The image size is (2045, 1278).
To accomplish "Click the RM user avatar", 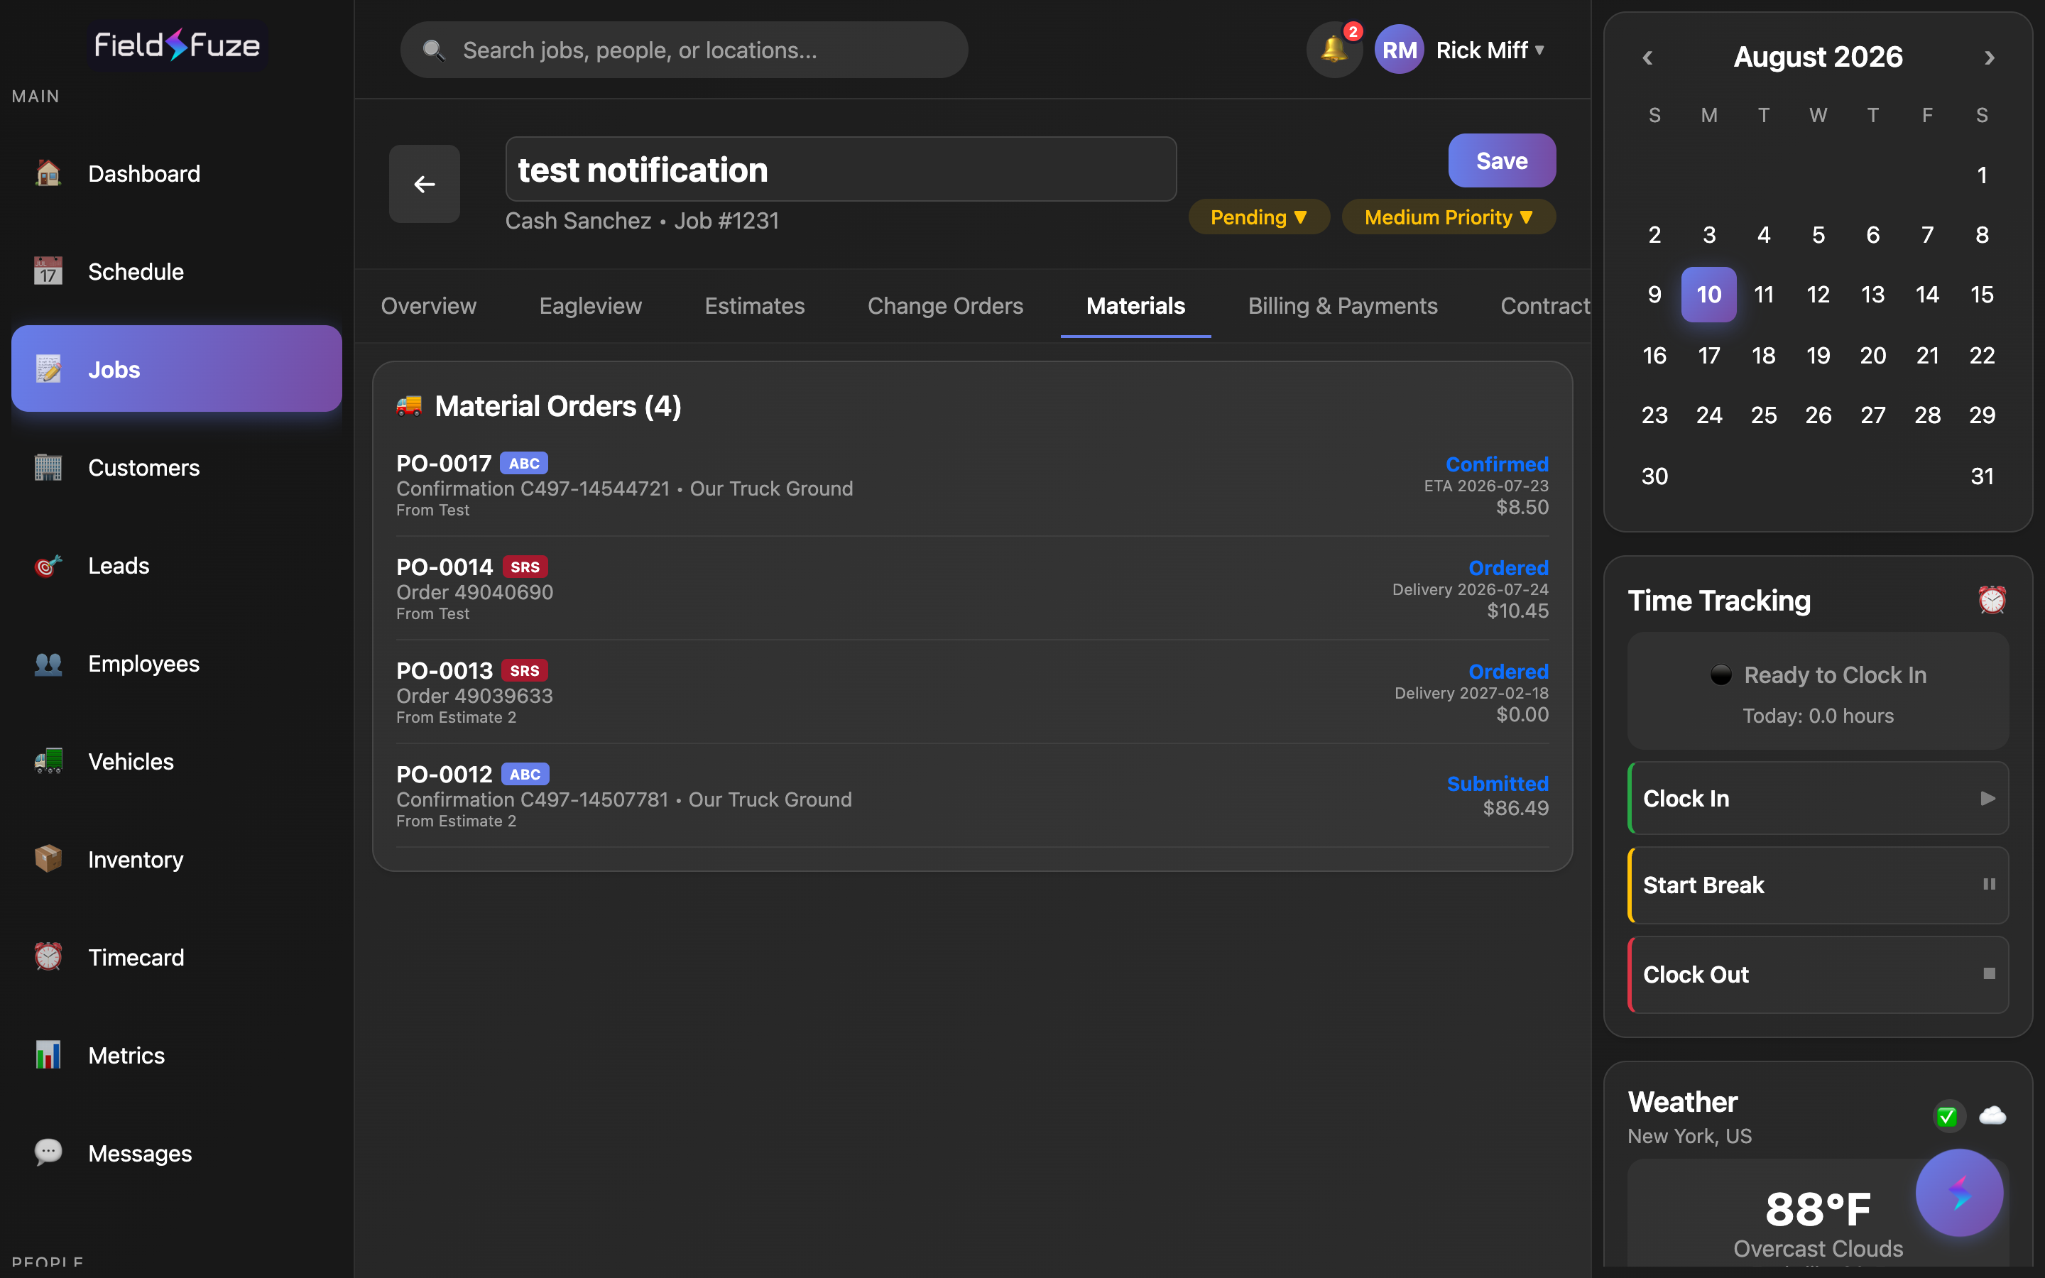I will pos(1400,50).
